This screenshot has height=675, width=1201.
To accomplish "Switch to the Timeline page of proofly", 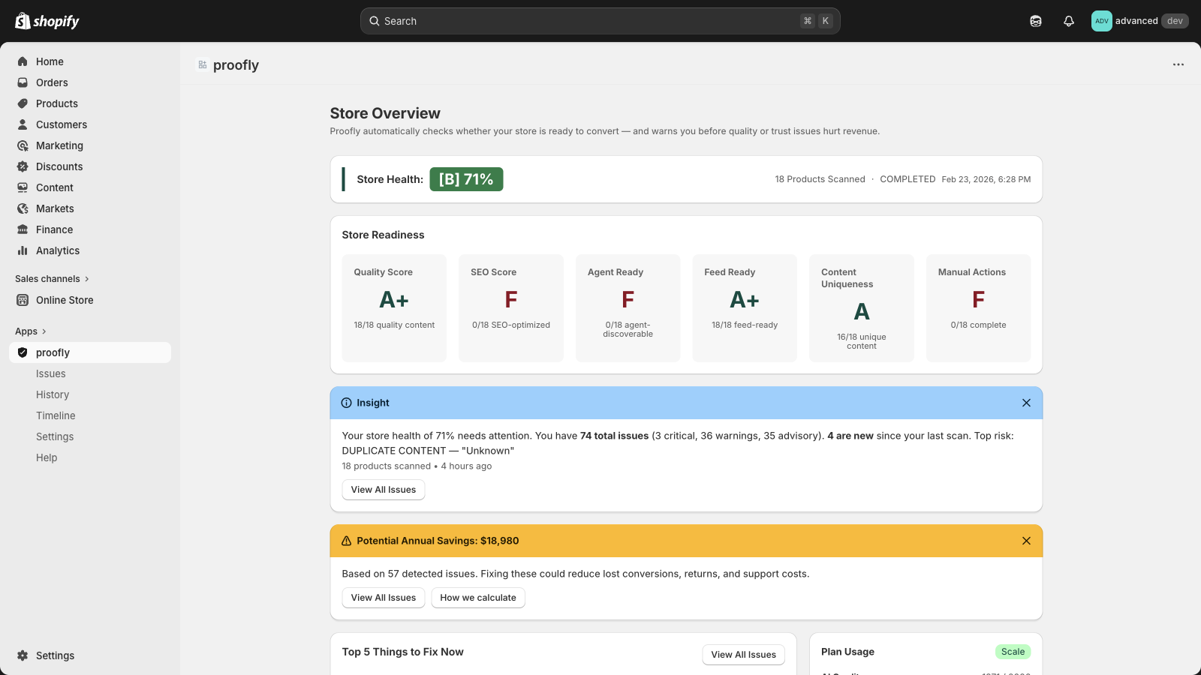I will coord(56,415).
